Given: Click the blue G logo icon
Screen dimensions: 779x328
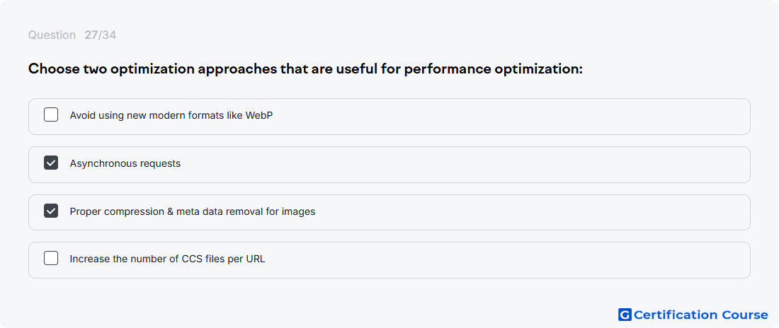Looking at the screenshot, I should [x=625, y=315].
